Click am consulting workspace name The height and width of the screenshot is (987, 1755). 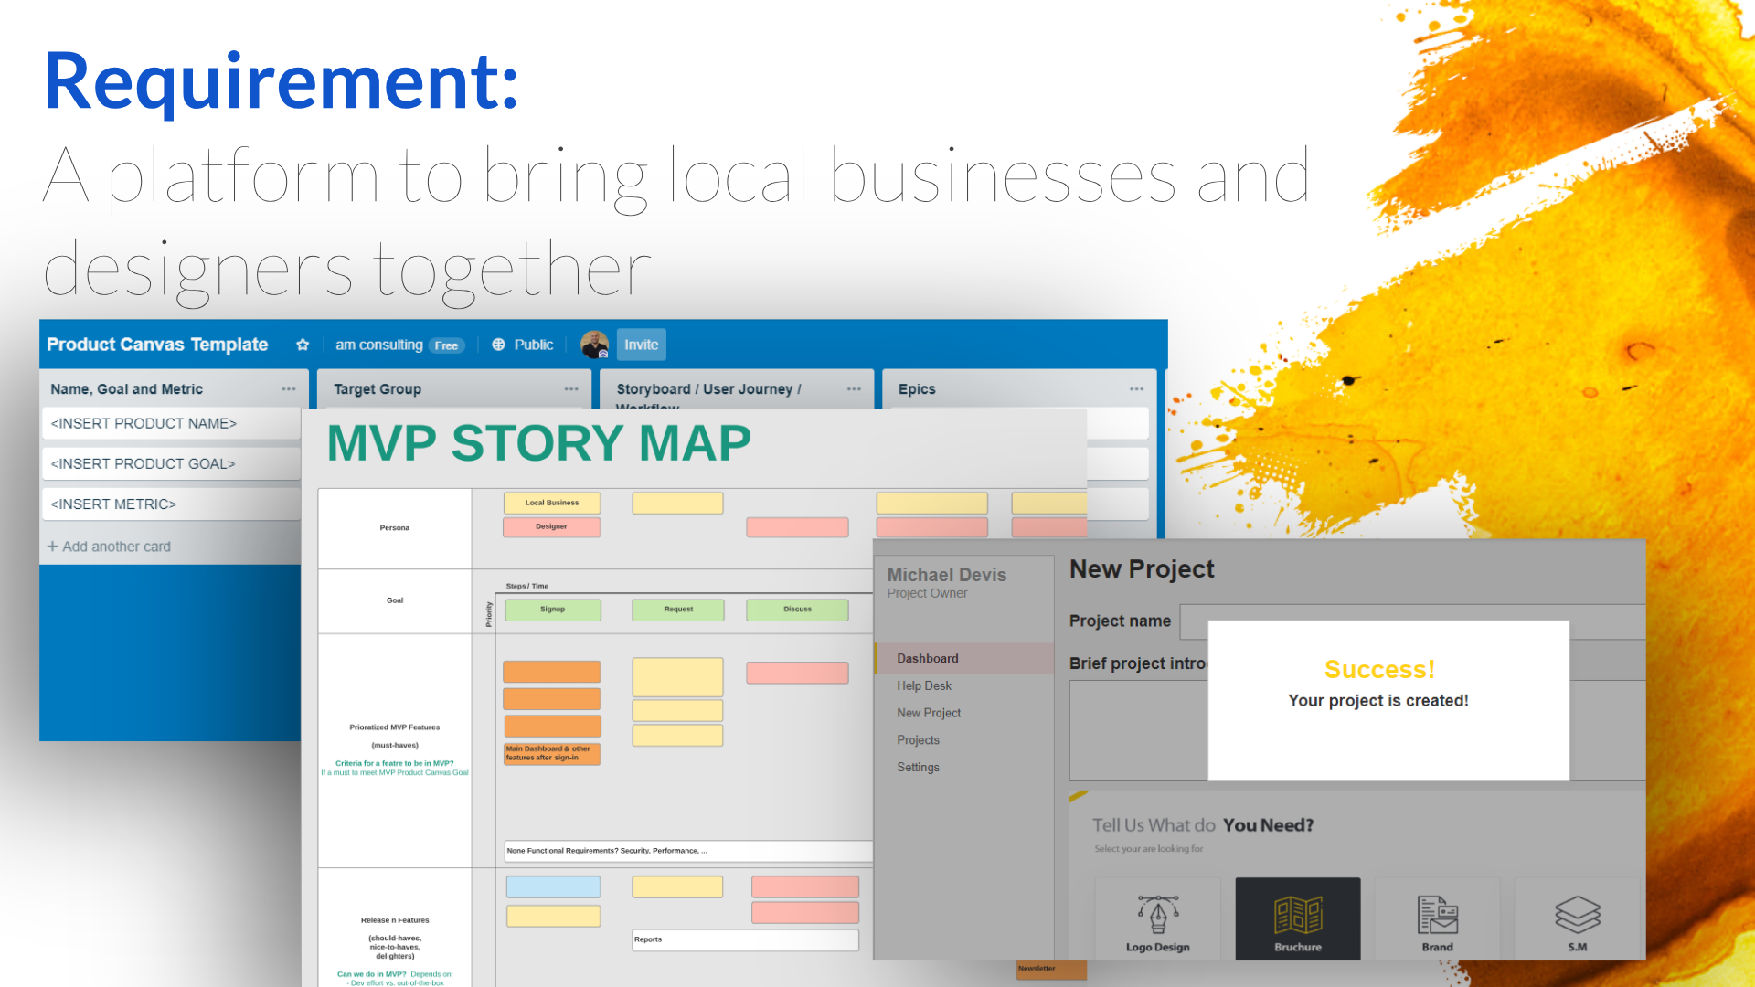point(379,345)
